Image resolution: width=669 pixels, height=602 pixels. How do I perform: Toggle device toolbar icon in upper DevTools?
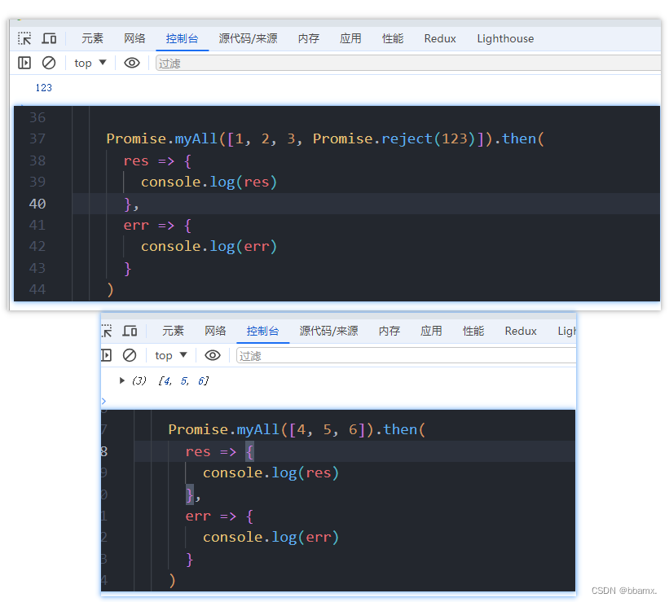(49, 38)
